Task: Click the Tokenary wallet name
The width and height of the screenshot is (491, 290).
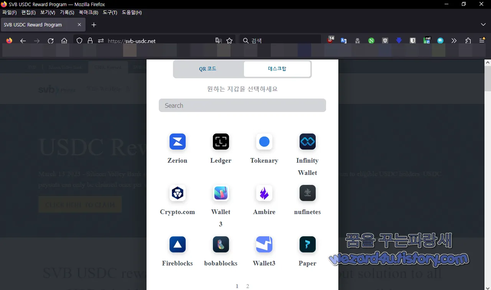Action: (264, 161)
